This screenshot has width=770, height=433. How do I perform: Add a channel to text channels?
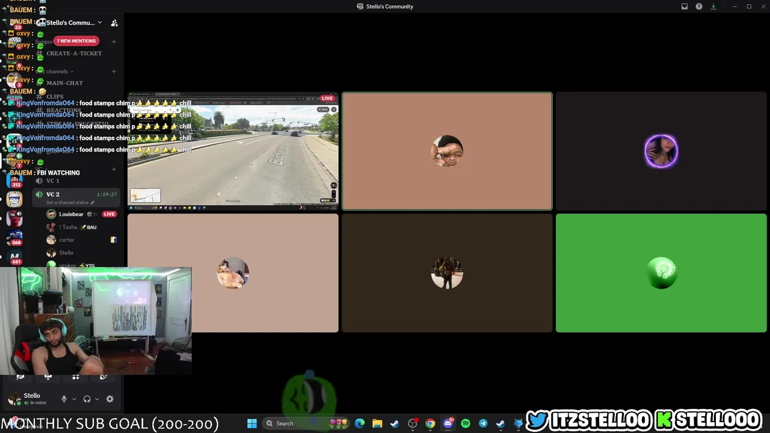click(114, 72)
